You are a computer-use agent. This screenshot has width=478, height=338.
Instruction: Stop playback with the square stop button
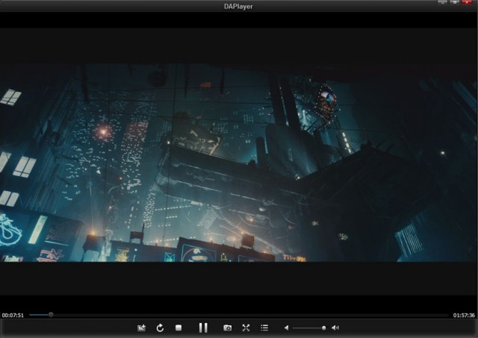(x=179, y=328)
